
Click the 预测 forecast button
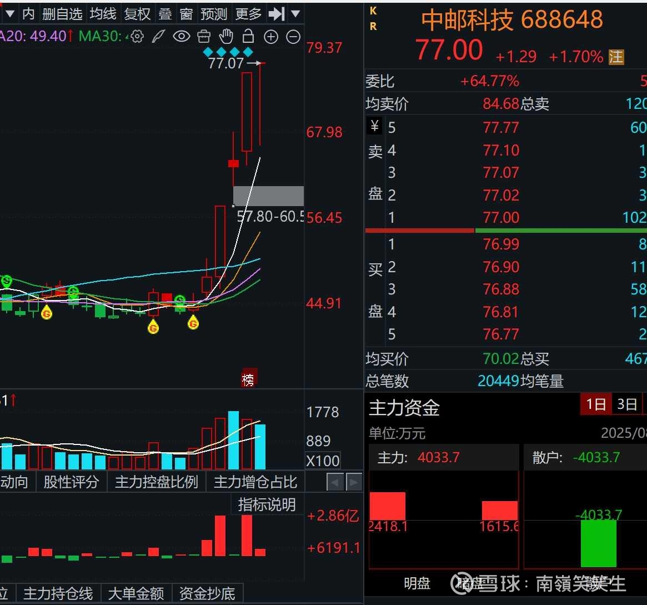pos(214,14)
